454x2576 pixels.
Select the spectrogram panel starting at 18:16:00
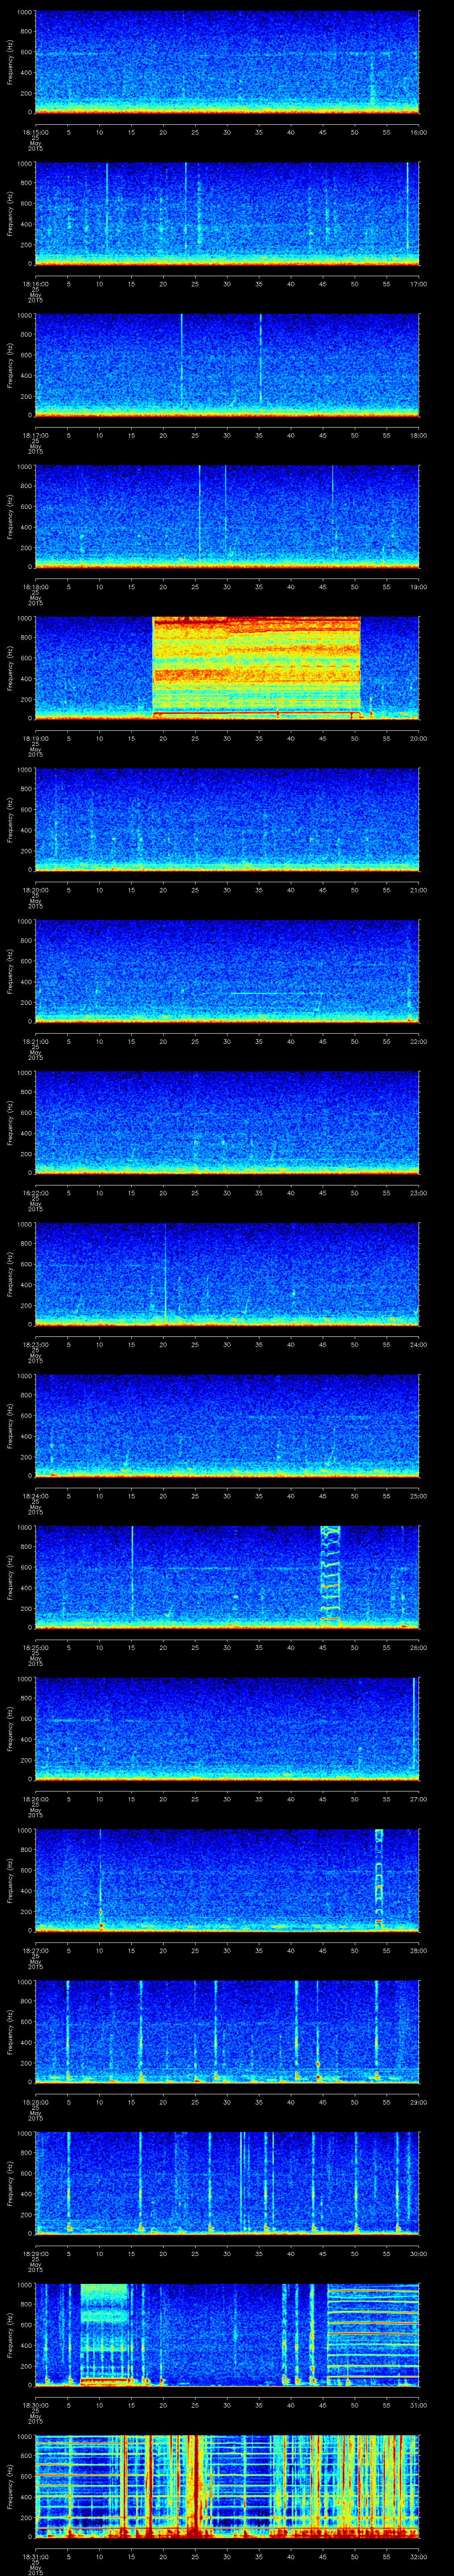point(227,213)
